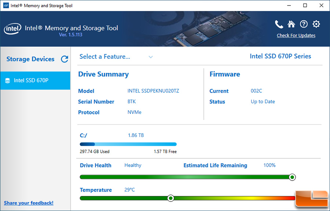330x211 pixels.
Task: Click the phone contact support icon
Action: tap(279, 25)
